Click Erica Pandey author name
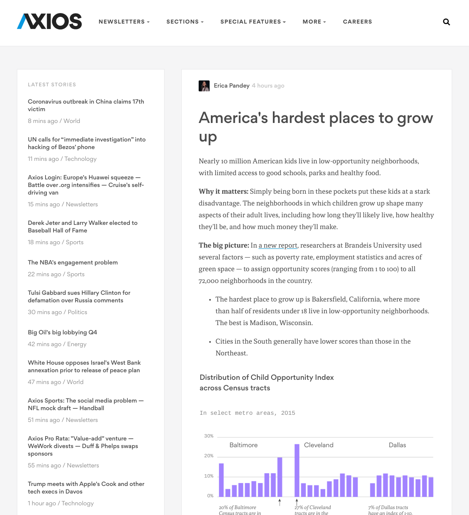Image resolution: width=469 pixels, height=515 pixels. [232, 85]
